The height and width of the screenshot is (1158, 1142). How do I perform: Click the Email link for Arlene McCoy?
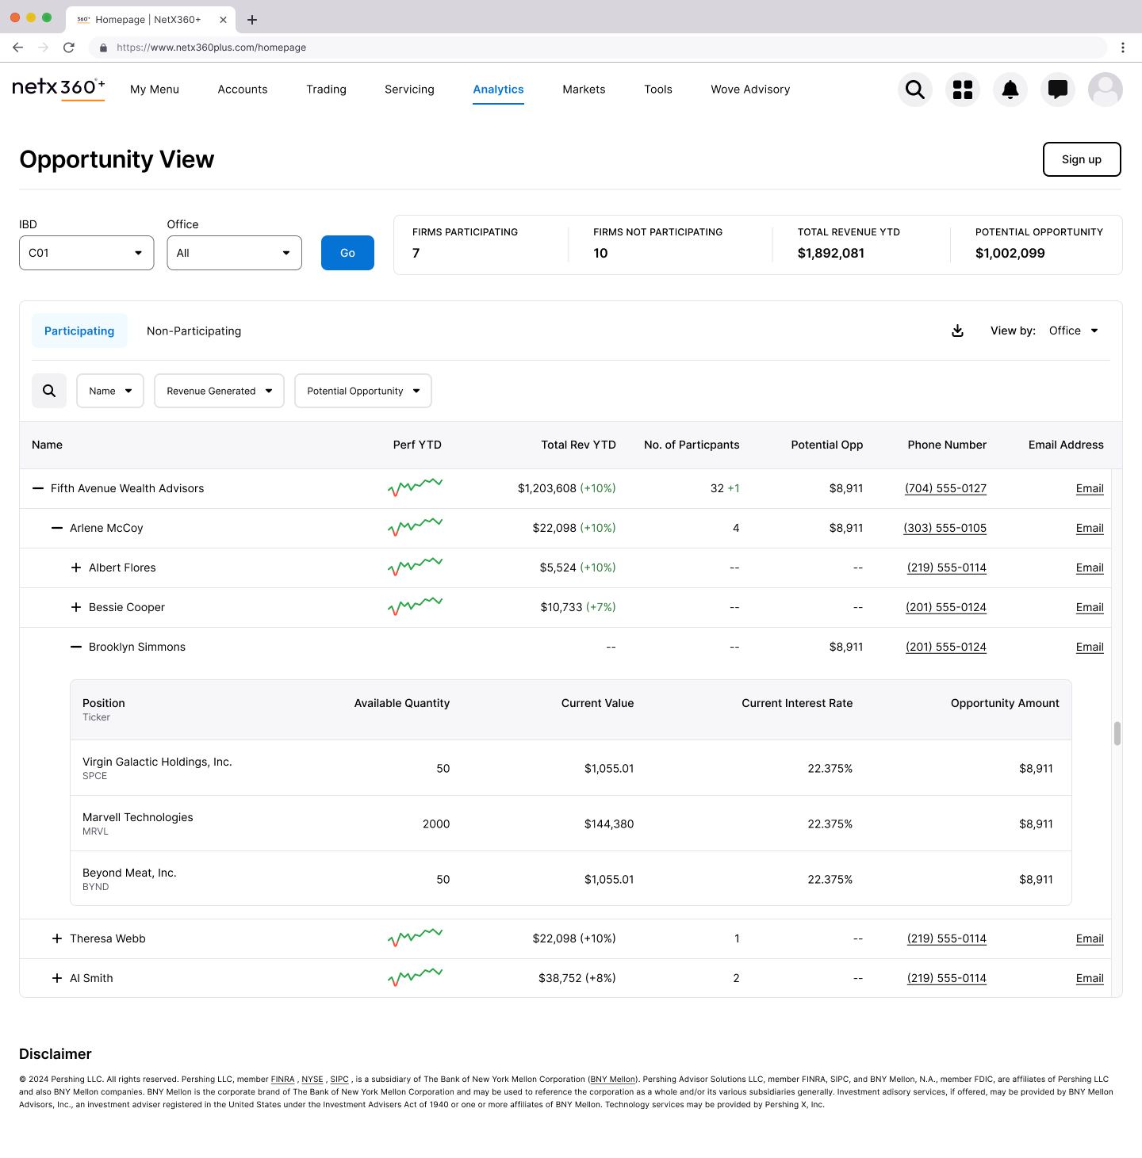pyautogui.click(x=1089, y=528)
